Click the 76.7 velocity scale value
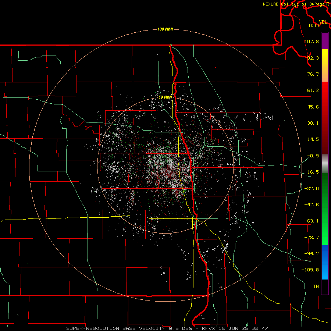The image size is (331, 331). point(313,74)
